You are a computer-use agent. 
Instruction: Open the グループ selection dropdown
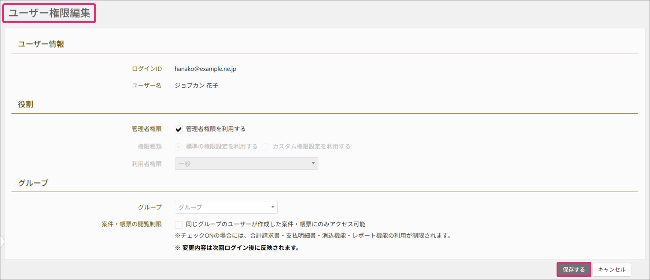pos(226,207)
